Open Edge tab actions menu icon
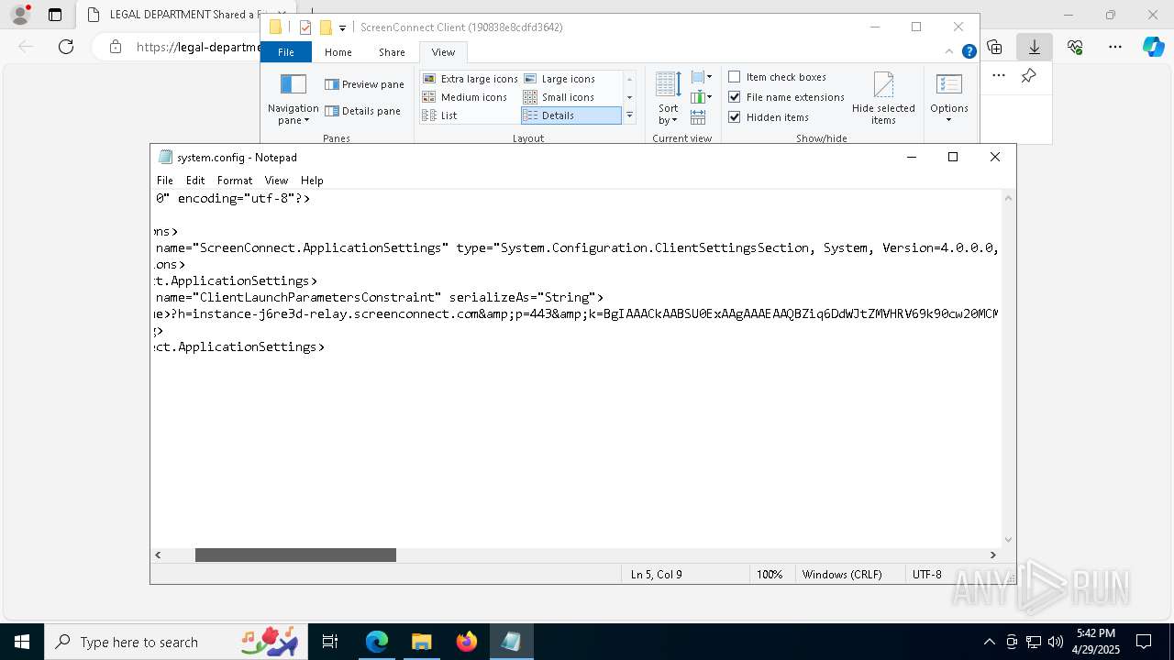The image size is (1174, 660). (55, 15)
